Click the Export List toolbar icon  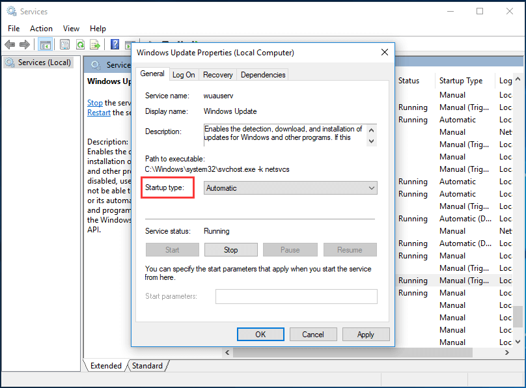pyautogui.click(x=95, y=44)
